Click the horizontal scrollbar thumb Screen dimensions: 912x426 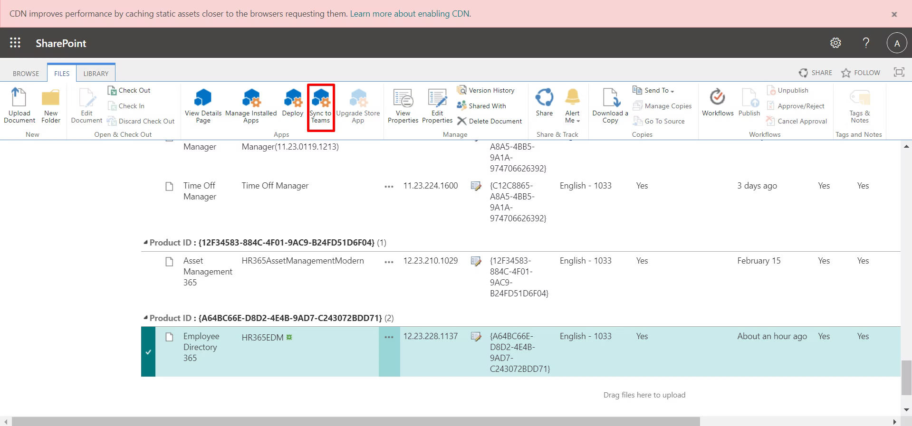click(x=356, y=421)
